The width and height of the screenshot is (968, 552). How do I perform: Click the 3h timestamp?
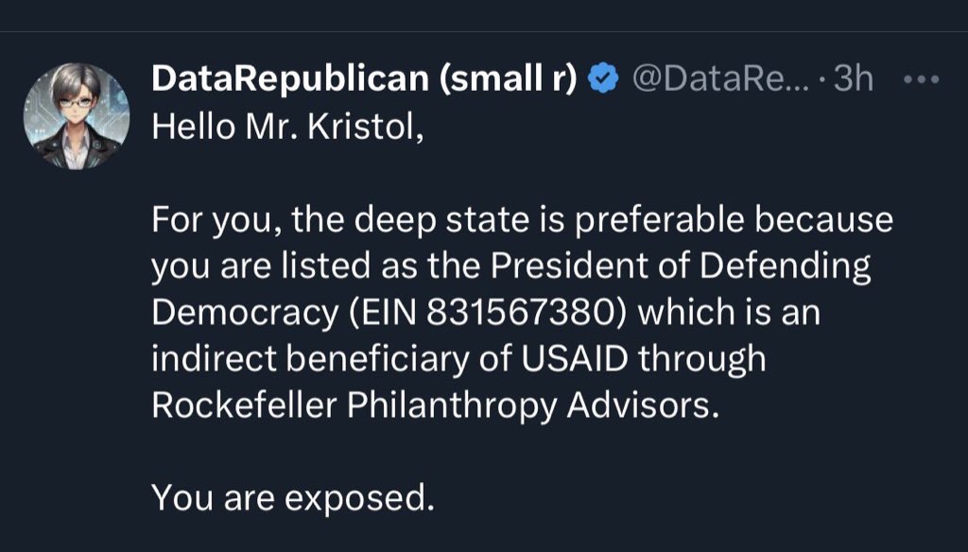(x=853, y=81)
